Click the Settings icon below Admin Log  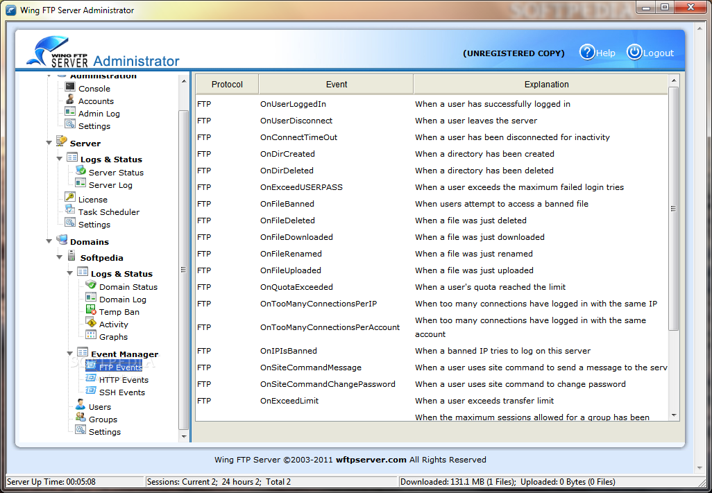70,124
